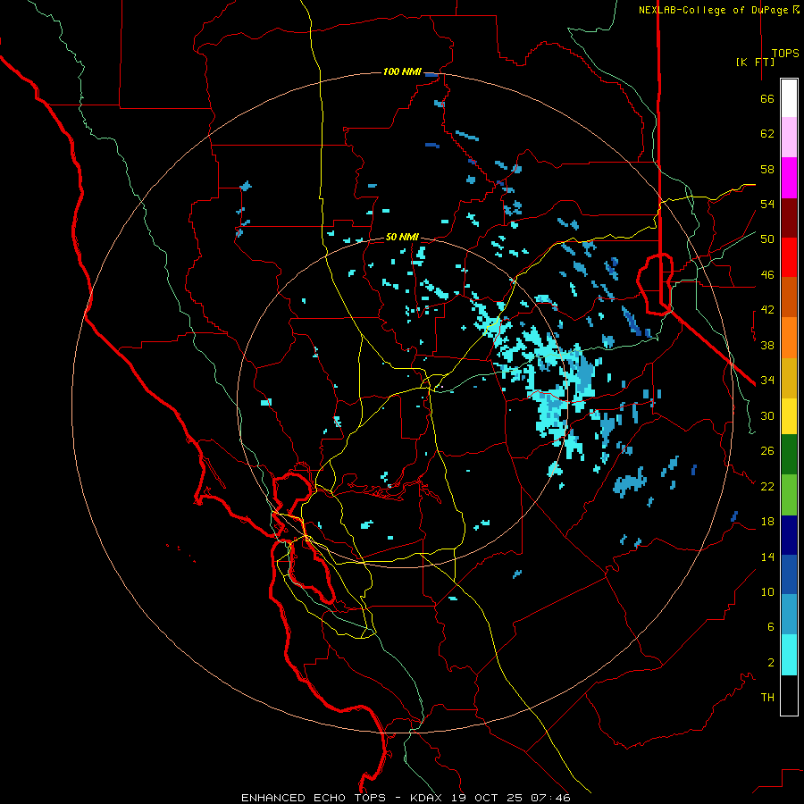
Task: Select the maroon legend color block
Action: (789, 218)
